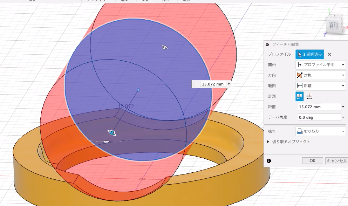Open the floating distance input dropdown arrow

click(228, 84)
